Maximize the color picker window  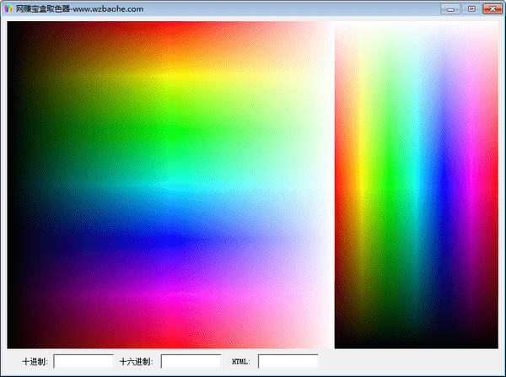pos(471,9)
